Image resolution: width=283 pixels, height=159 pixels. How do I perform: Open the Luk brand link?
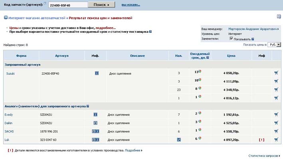coord(7,140)
